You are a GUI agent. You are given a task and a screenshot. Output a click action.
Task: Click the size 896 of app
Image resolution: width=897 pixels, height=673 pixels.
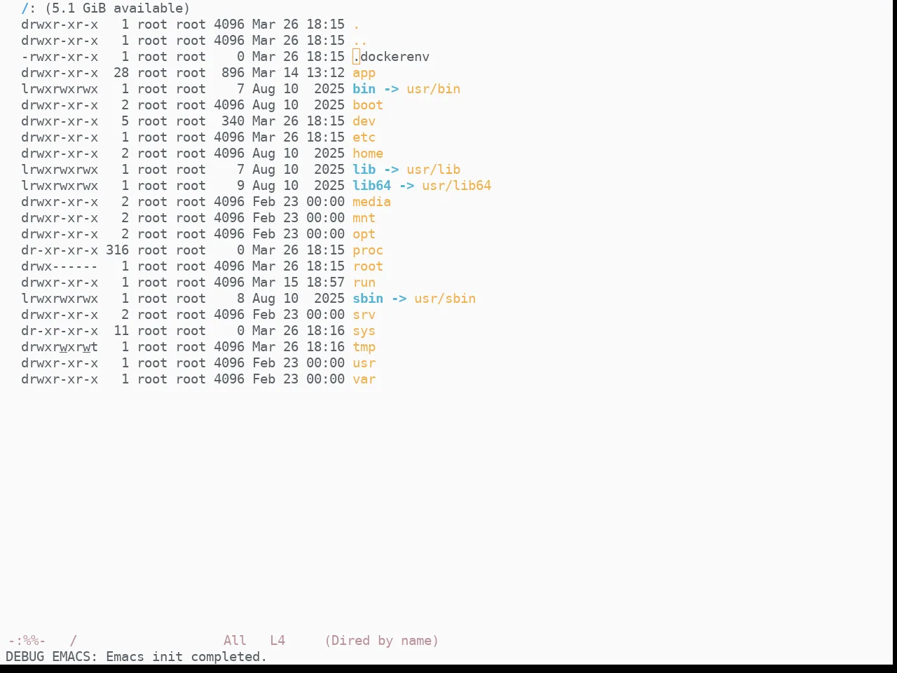tap(233, 73)
